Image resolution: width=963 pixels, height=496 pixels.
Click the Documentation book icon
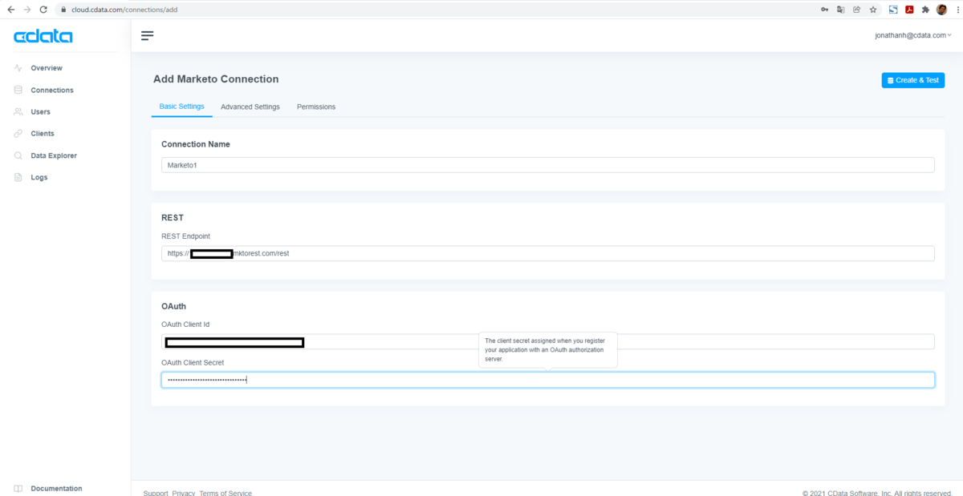pyautogui.click(x=18, y=488)
